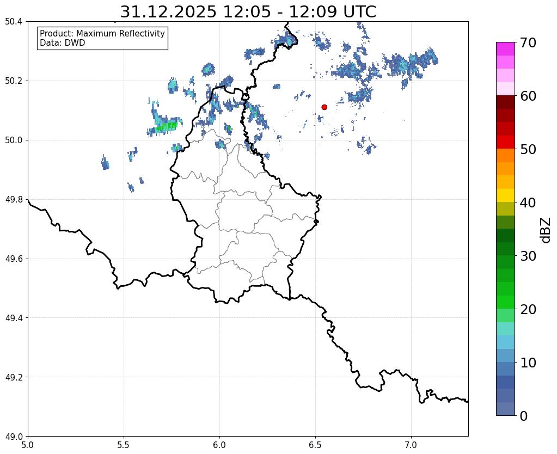The height and width of the screenshot is (454, 557).
Task: Click the longitude tick label 5.0
Action: (28, 445)
